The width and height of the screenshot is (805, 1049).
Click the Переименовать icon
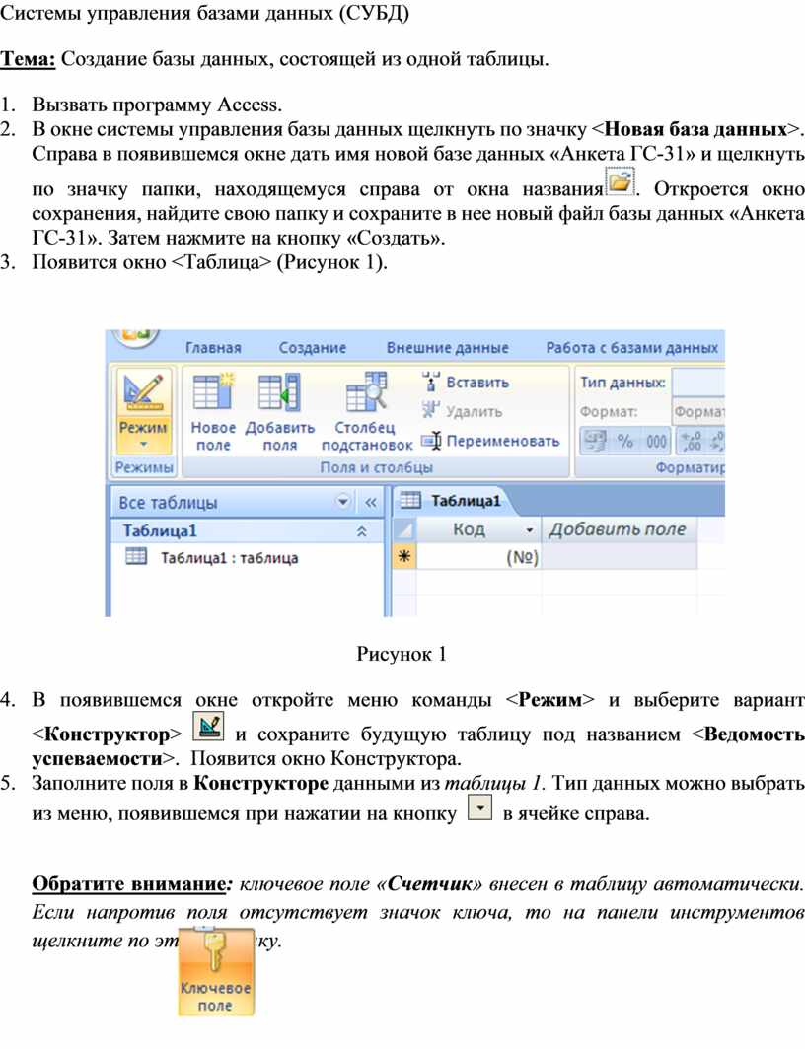(x=431, y=441)
